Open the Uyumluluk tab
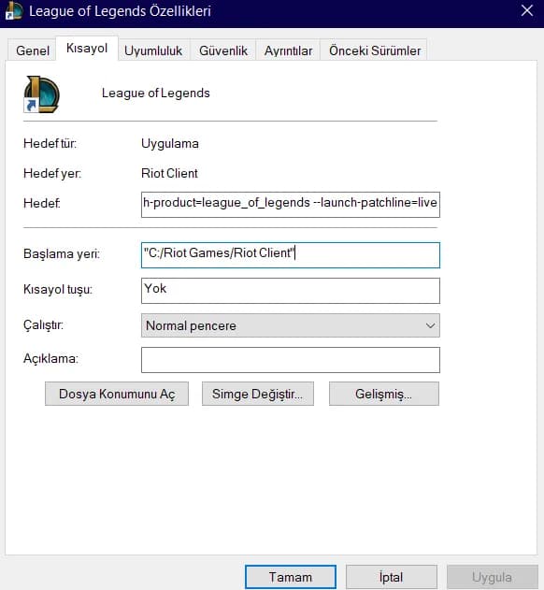 tap(153, 50)
